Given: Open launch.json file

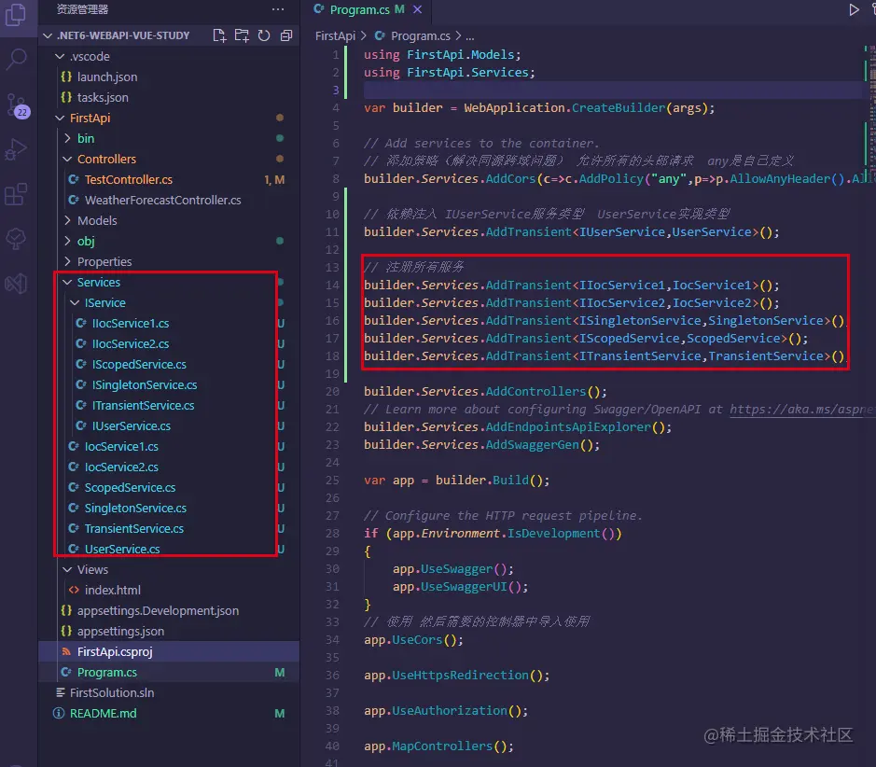Looking at the screenshot, I should (169, 77).
